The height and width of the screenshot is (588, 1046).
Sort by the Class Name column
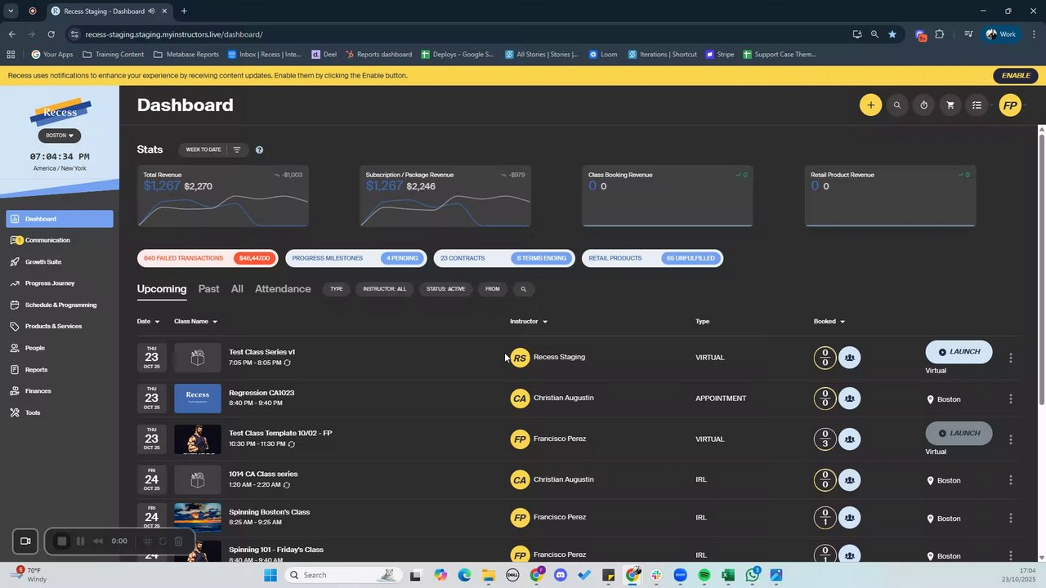coord(195,322)
